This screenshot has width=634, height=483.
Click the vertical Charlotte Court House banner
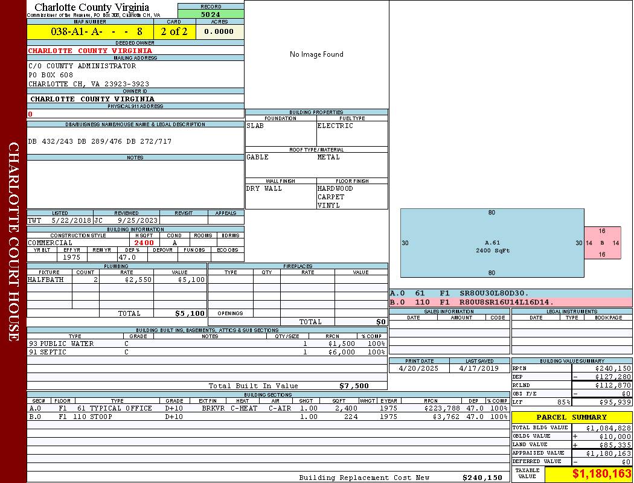tap(13, 241)
